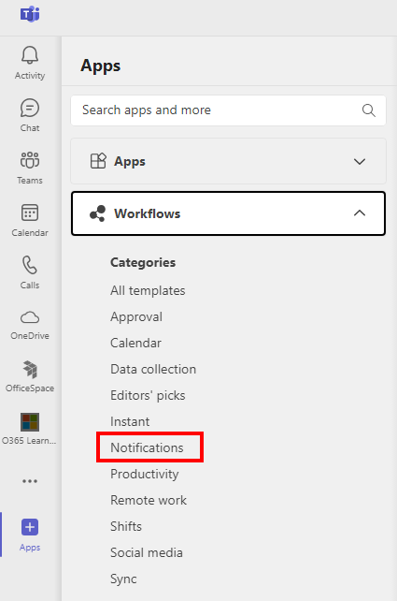The width and height of the screenshot is (397, 601).
Task: Open Chat from the sidebar
Action: tap(30, 108)
